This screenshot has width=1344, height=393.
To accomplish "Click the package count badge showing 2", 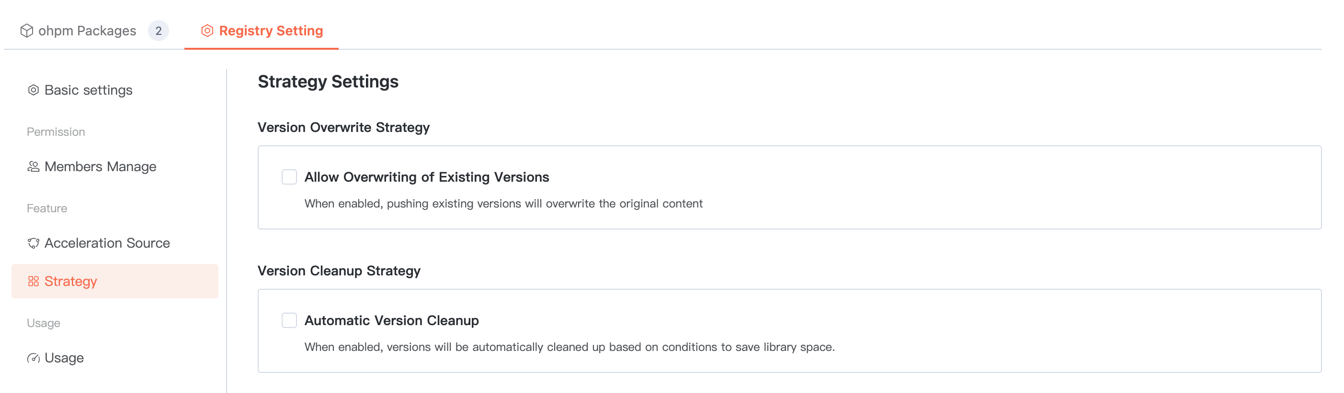I will point(159,31).
